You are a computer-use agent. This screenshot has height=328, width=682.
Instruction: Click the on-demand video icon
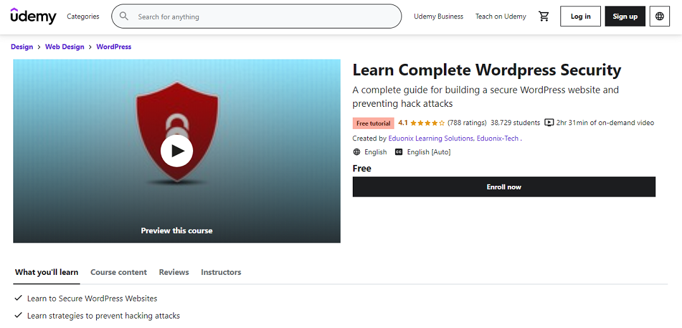pyautogui.click(x=550, y=123)
